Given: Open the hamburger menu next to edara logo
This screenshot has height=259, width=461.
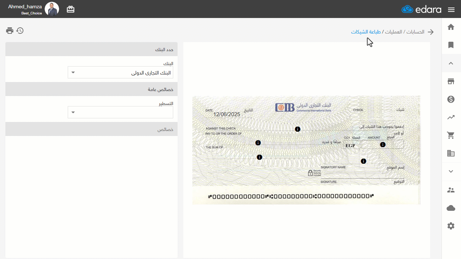Looking at the screenshot, I should 451,10.
